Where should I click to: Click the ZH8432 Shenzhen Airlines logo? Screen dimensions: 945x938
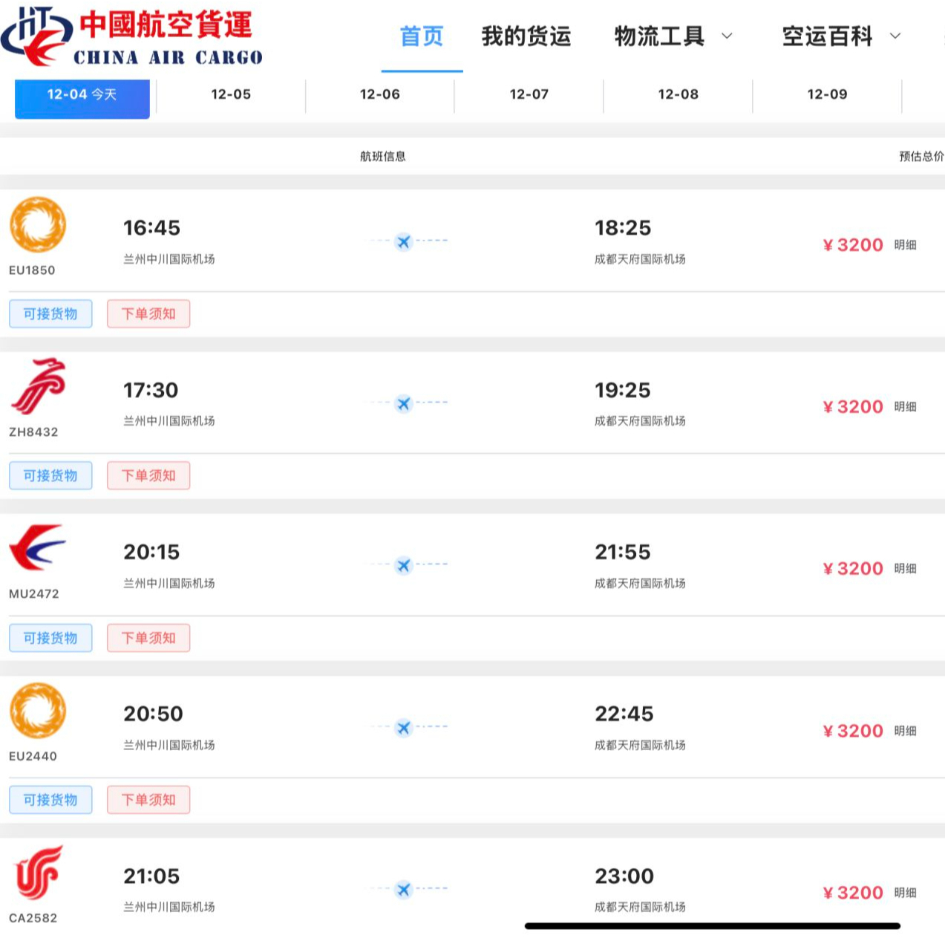click(x=38, y=387)
